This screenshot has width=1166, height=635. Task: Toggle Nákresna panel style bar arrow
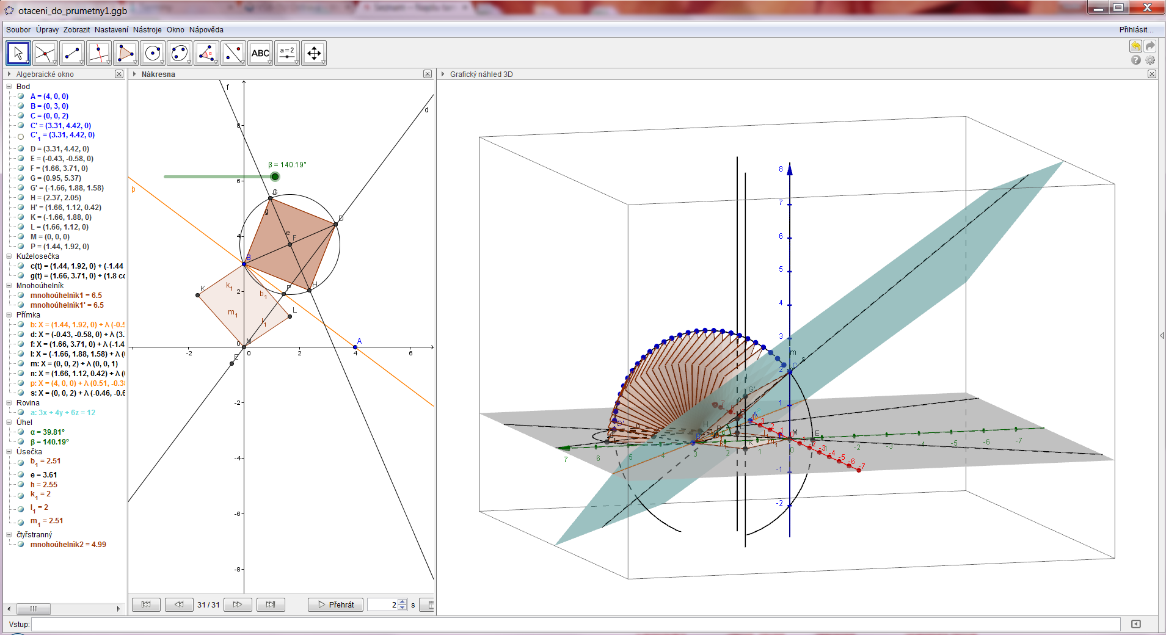(134, 74)
